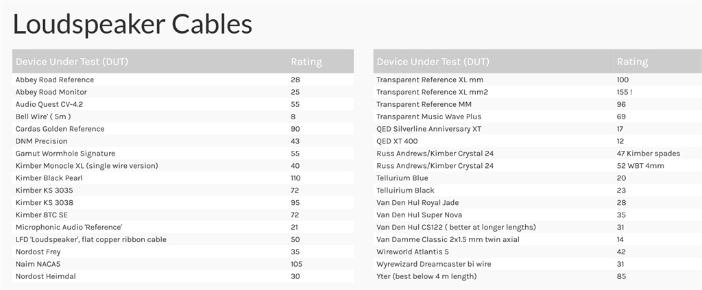
Task: Click the "Cardas Golden Reference" entry
Action: [60, 129]
